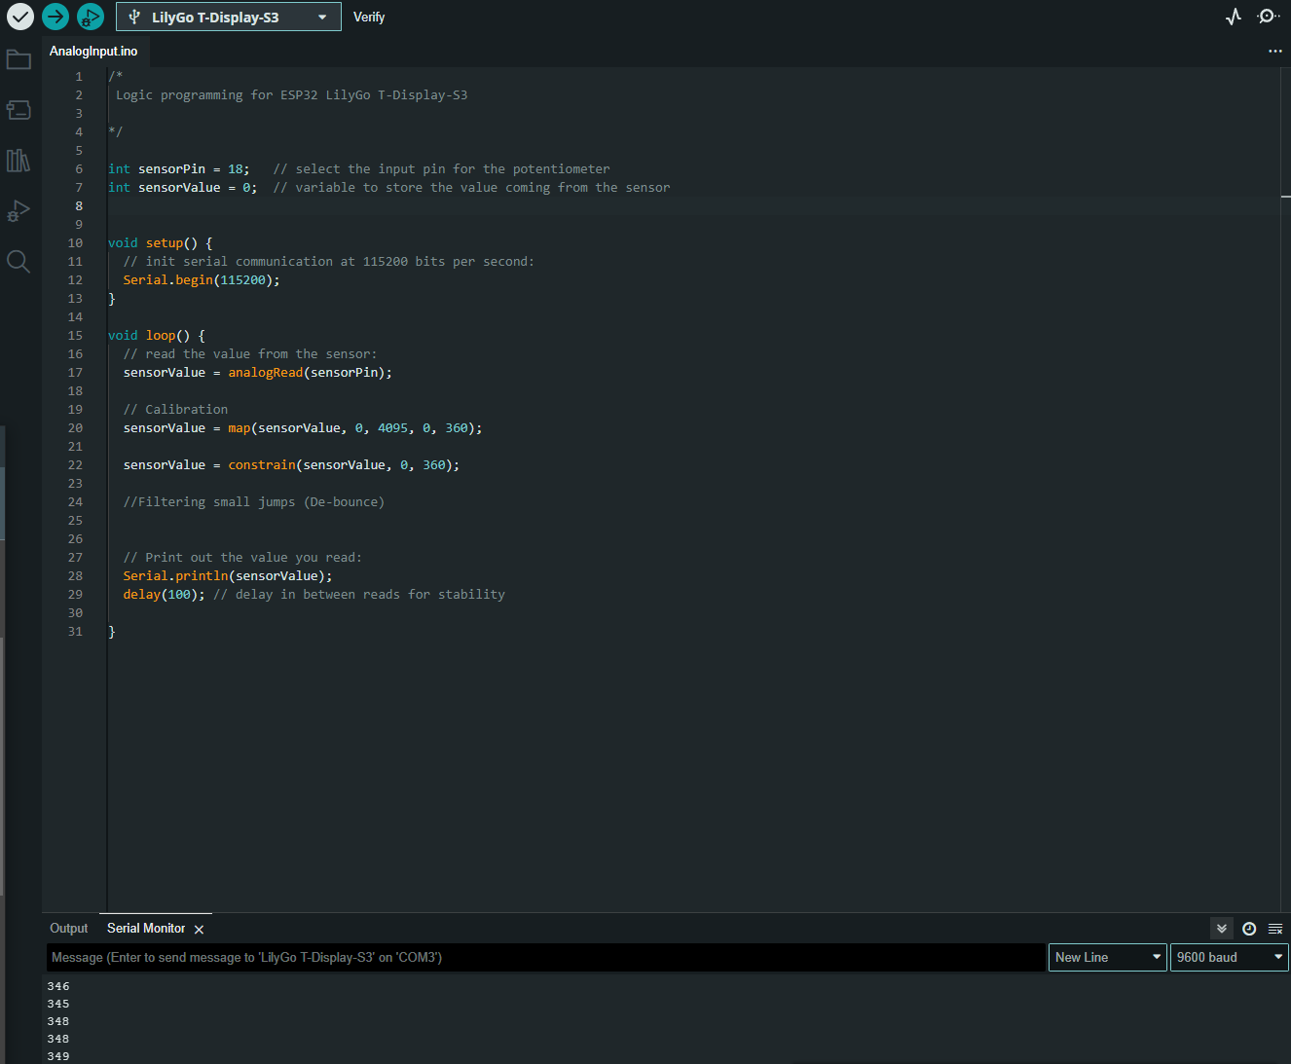Toggle timestamps in the Serial Monitor
Screen dimensions: 1291x1064
tap(1249, 929)
